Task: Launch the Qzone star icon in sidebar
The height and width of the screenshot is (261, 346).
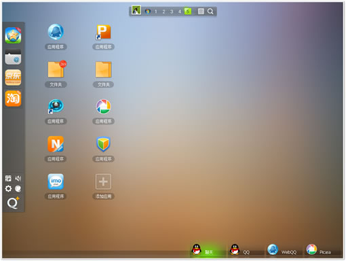Action: click(13, 35)
